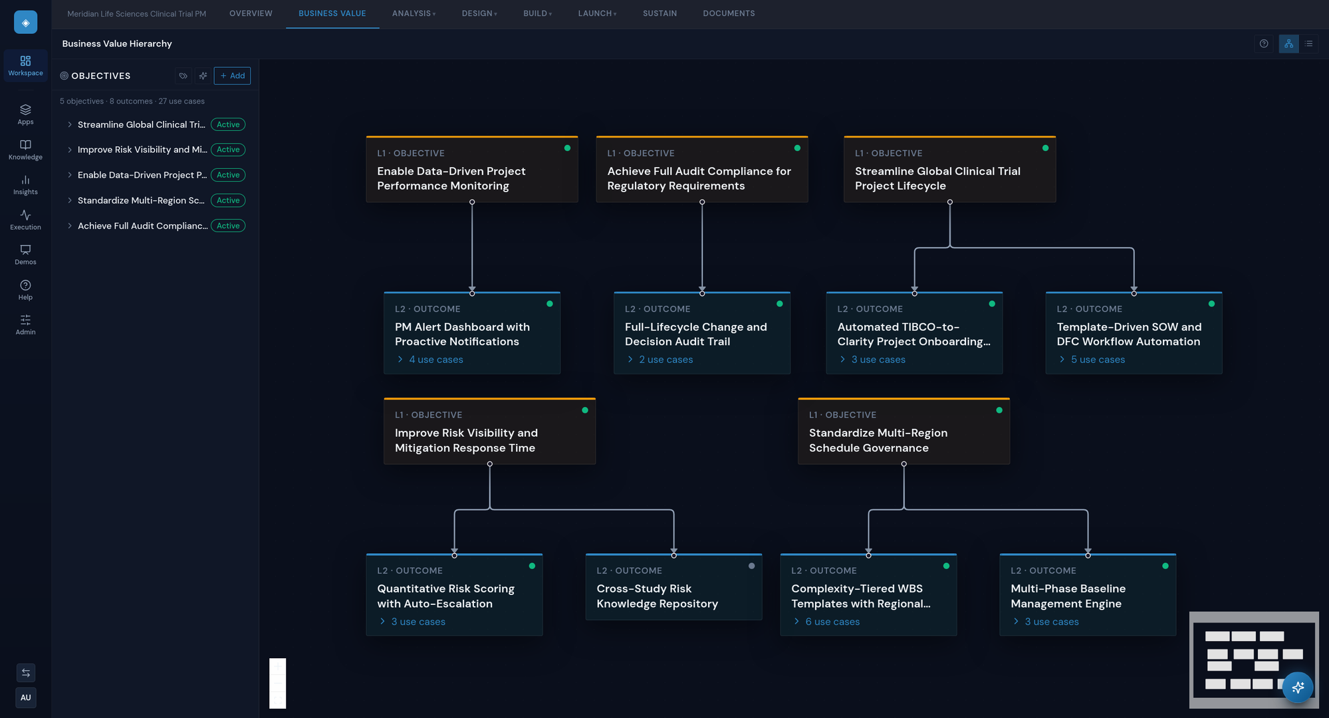Click Active badge on Achieve Full Audit row
The width and height of the screenshot is (1329, 718).
pos(228,226)
